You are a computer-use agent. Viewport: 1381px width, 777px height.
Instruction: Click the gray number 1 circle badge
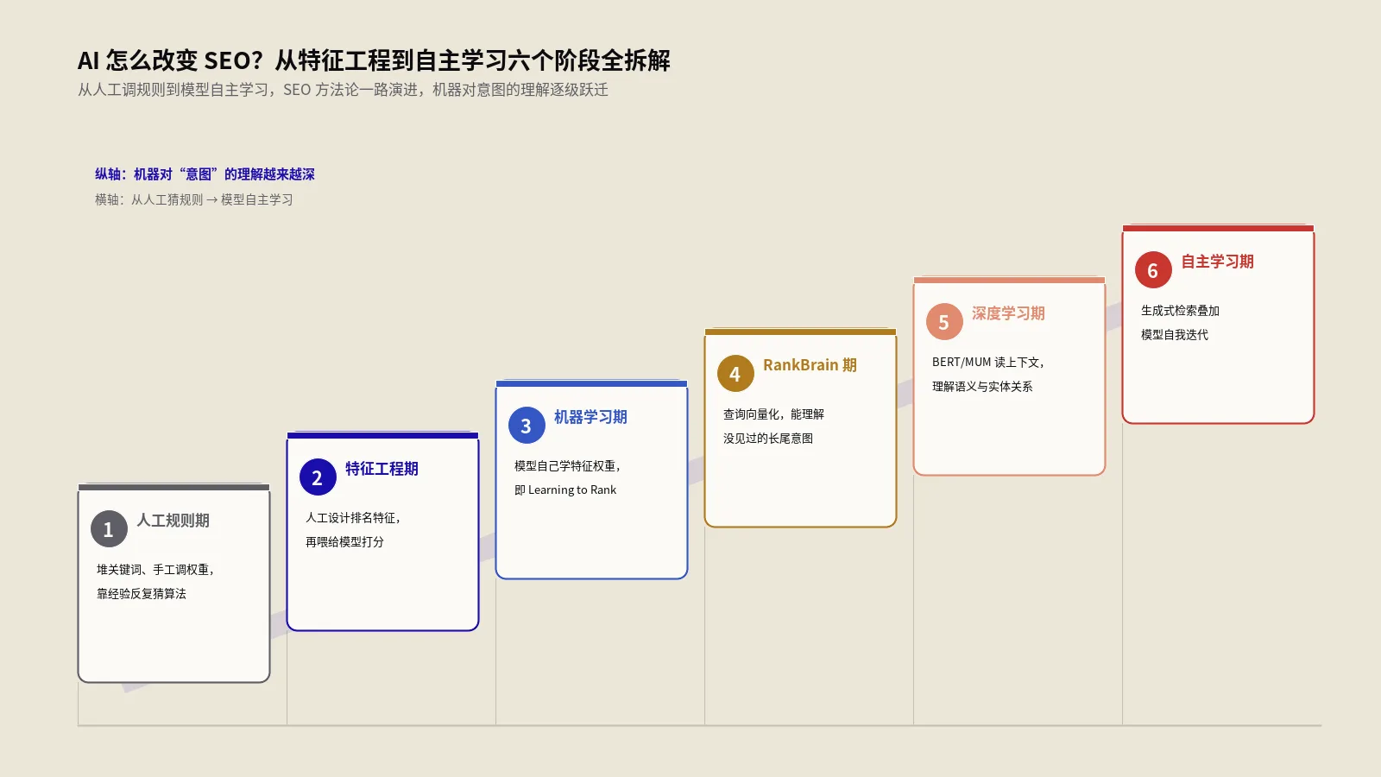pyautogui.click(x=109, y=529)
